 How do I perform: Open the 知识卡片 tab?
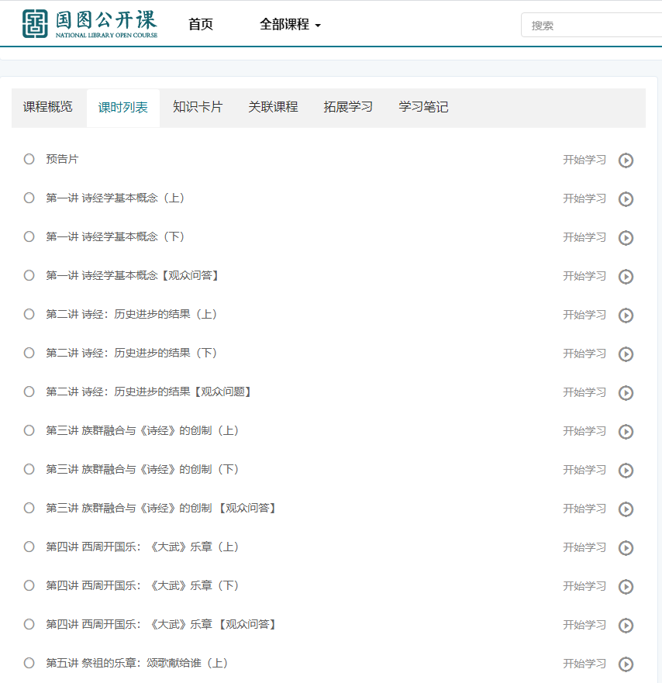tap(198, 107)
